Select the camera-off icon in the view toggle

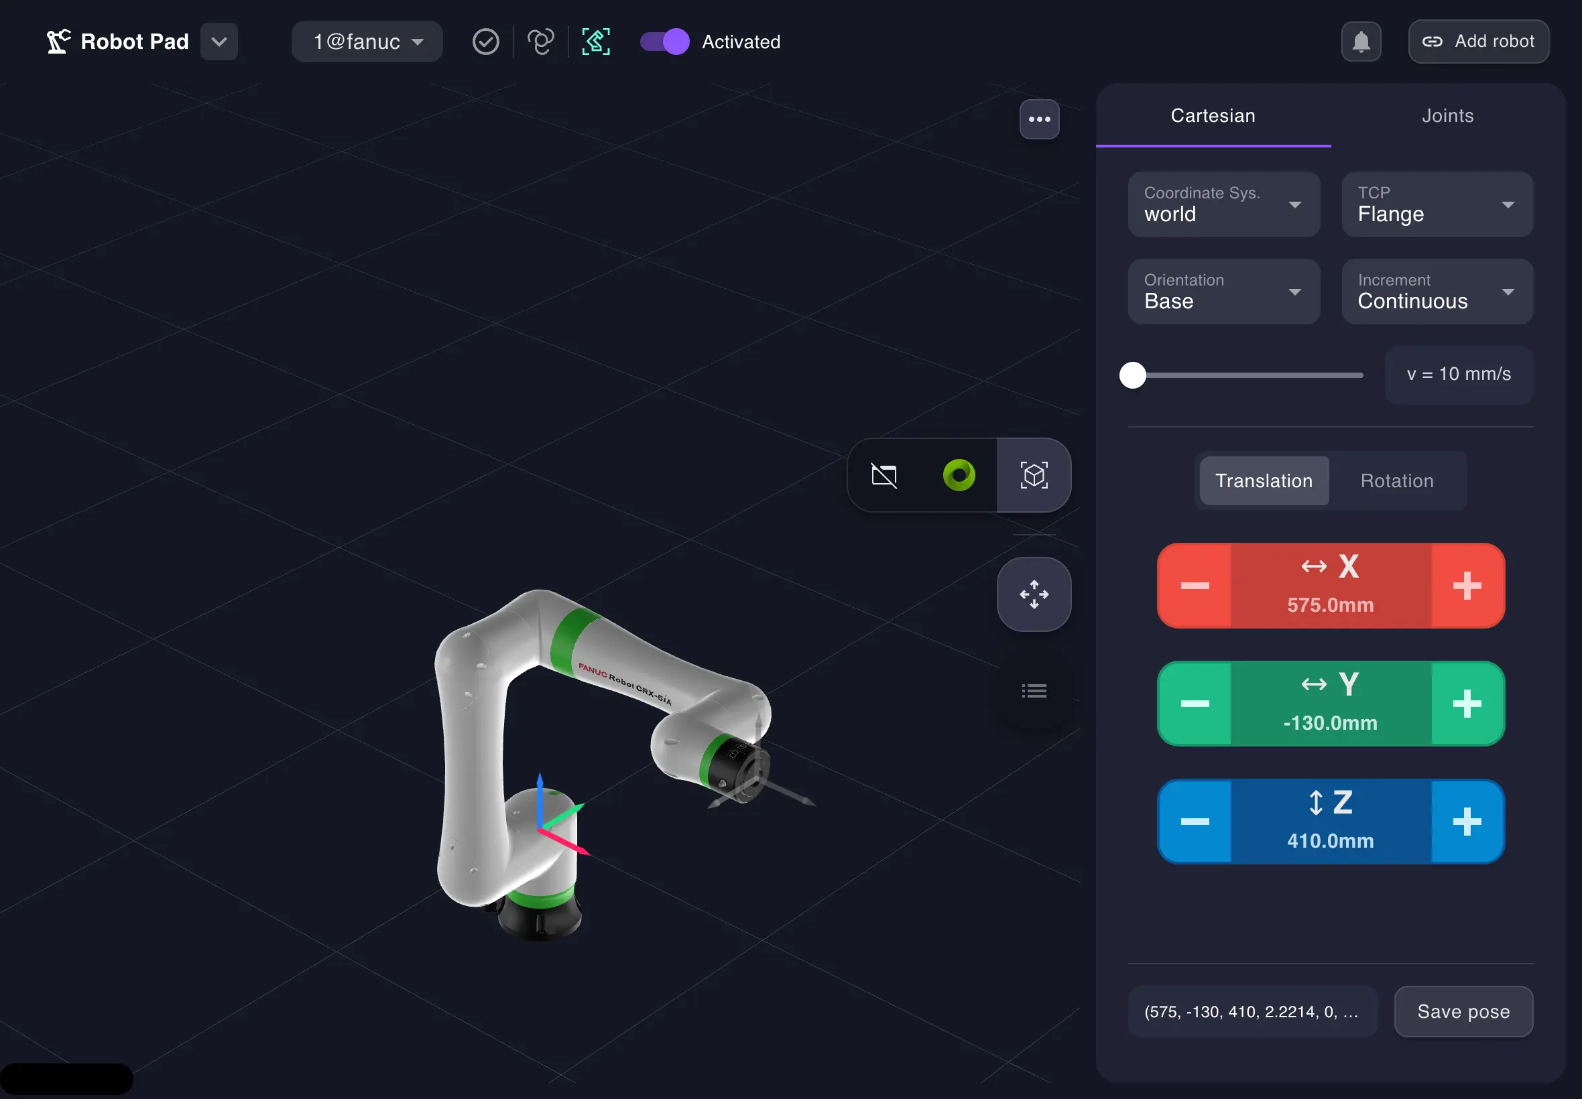pyautogui.click(x=885, y=474)
